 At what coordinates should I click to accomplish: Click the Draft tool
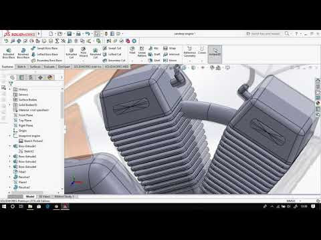tap(154, 54)
